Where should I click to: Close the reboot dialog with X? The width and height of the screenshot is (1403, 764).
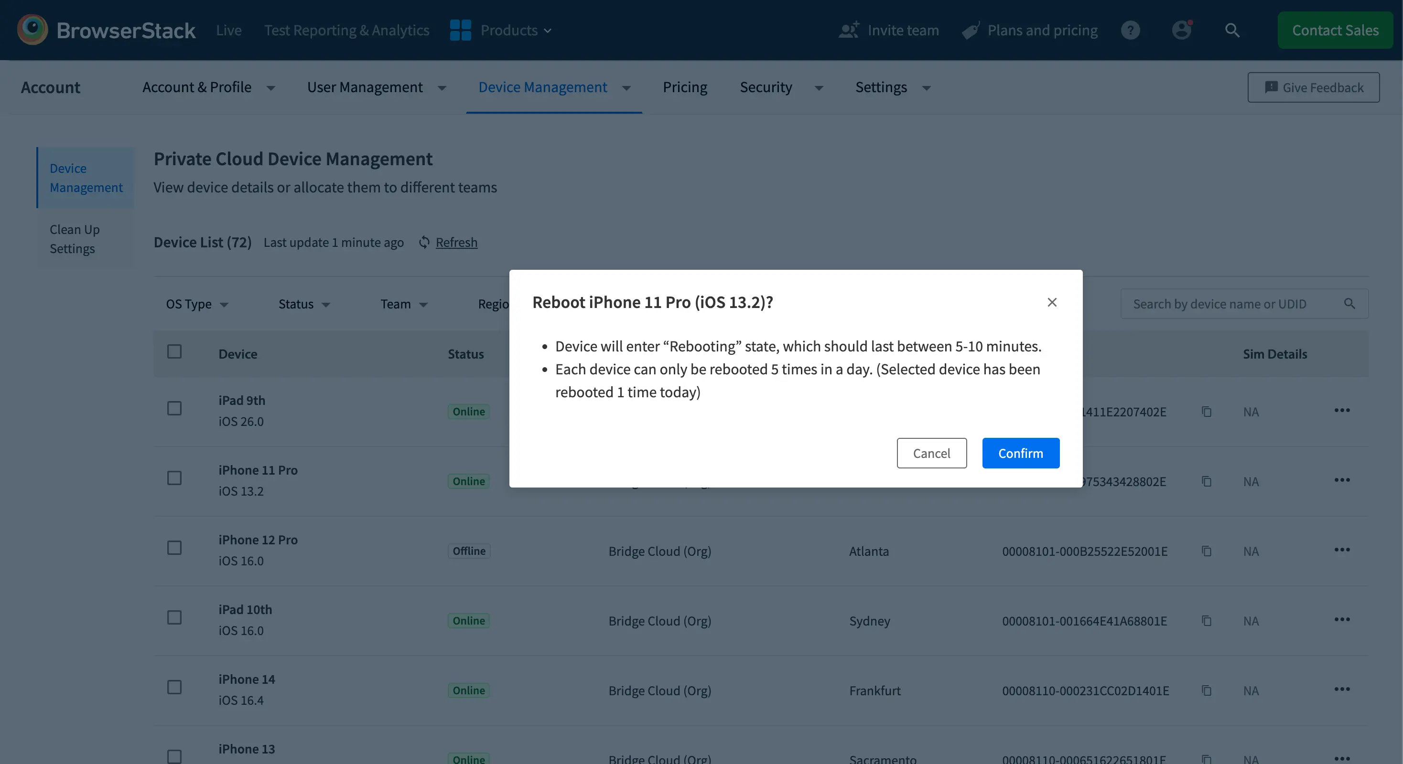pyautogui.click(x=1052, y=302)
